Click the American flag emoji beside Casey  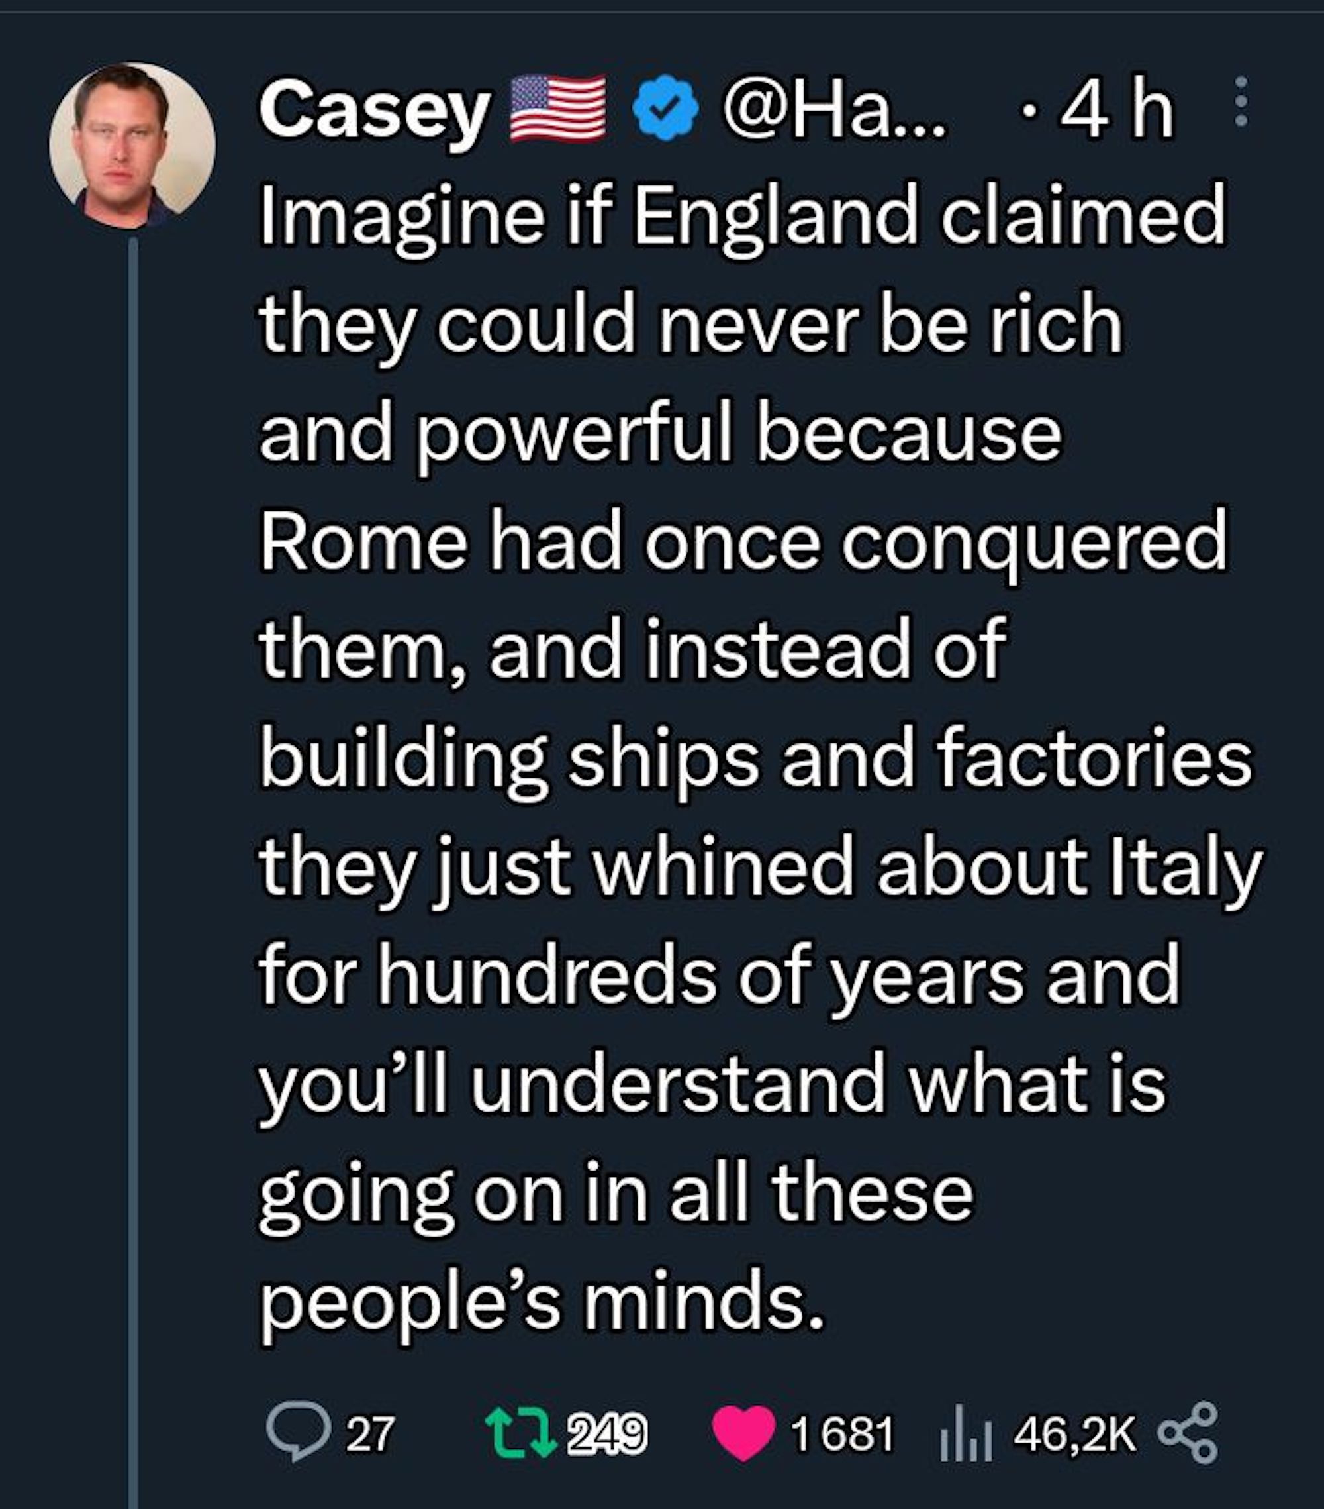point(559,109)
